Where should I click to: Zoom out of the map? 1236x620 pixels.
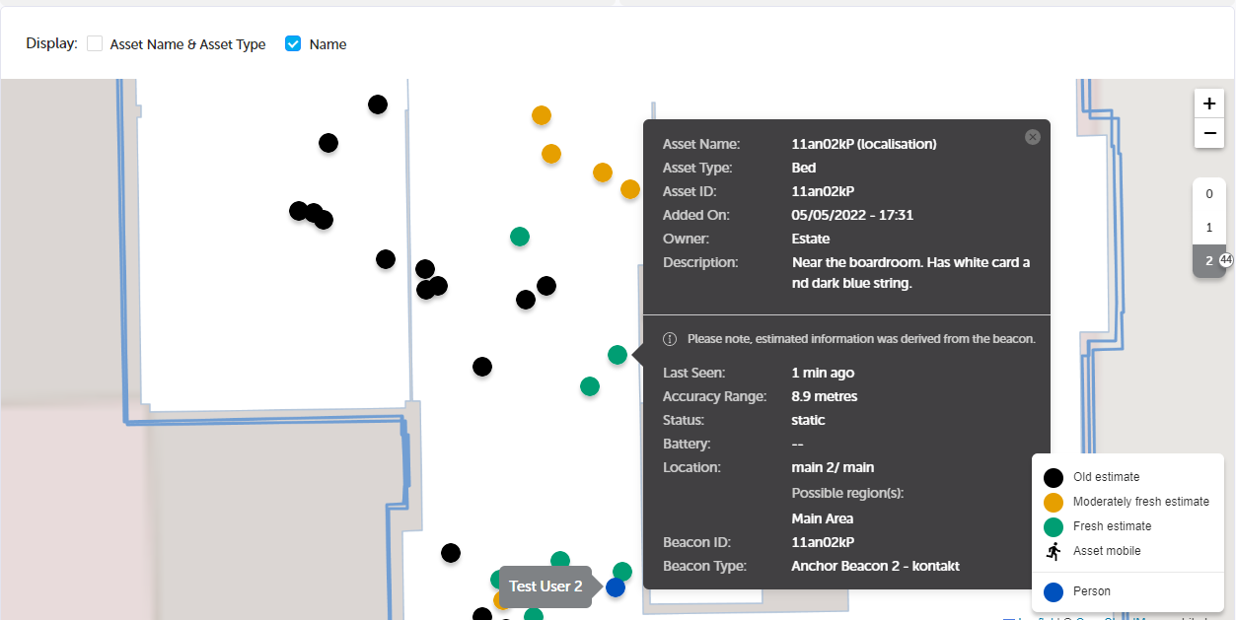point(1209,133)
